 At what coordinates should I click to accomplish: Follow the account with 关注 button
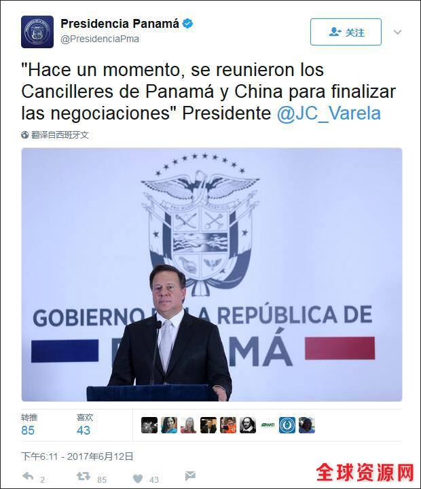[346, 32]
